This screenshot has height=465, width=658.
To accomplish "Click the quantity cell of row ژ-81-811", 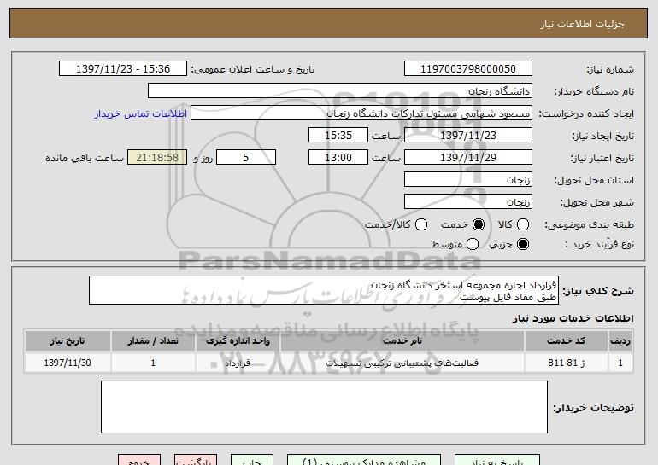I will [153, 363].
